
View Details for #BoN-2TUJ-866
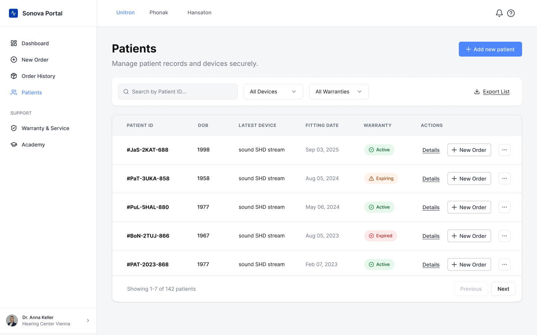pyautogui.click(x=431, y=236)
